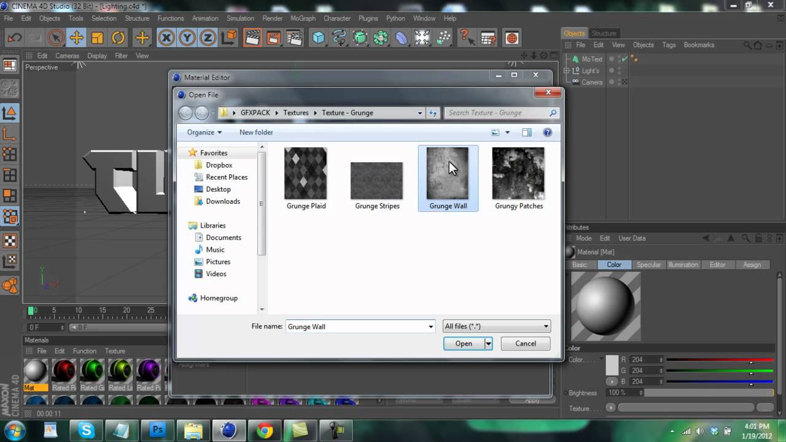
Task: Toggle the Y axis lock
Action: tap(187, 37)
